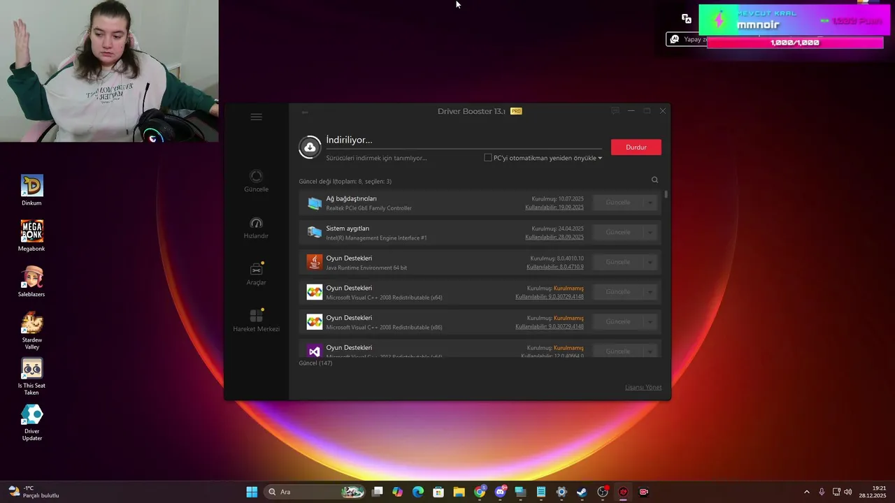895x503 pixels.
Task: Open the Kullanılabilir: 19.09.2025 link
Action: [x=554, y=207]
